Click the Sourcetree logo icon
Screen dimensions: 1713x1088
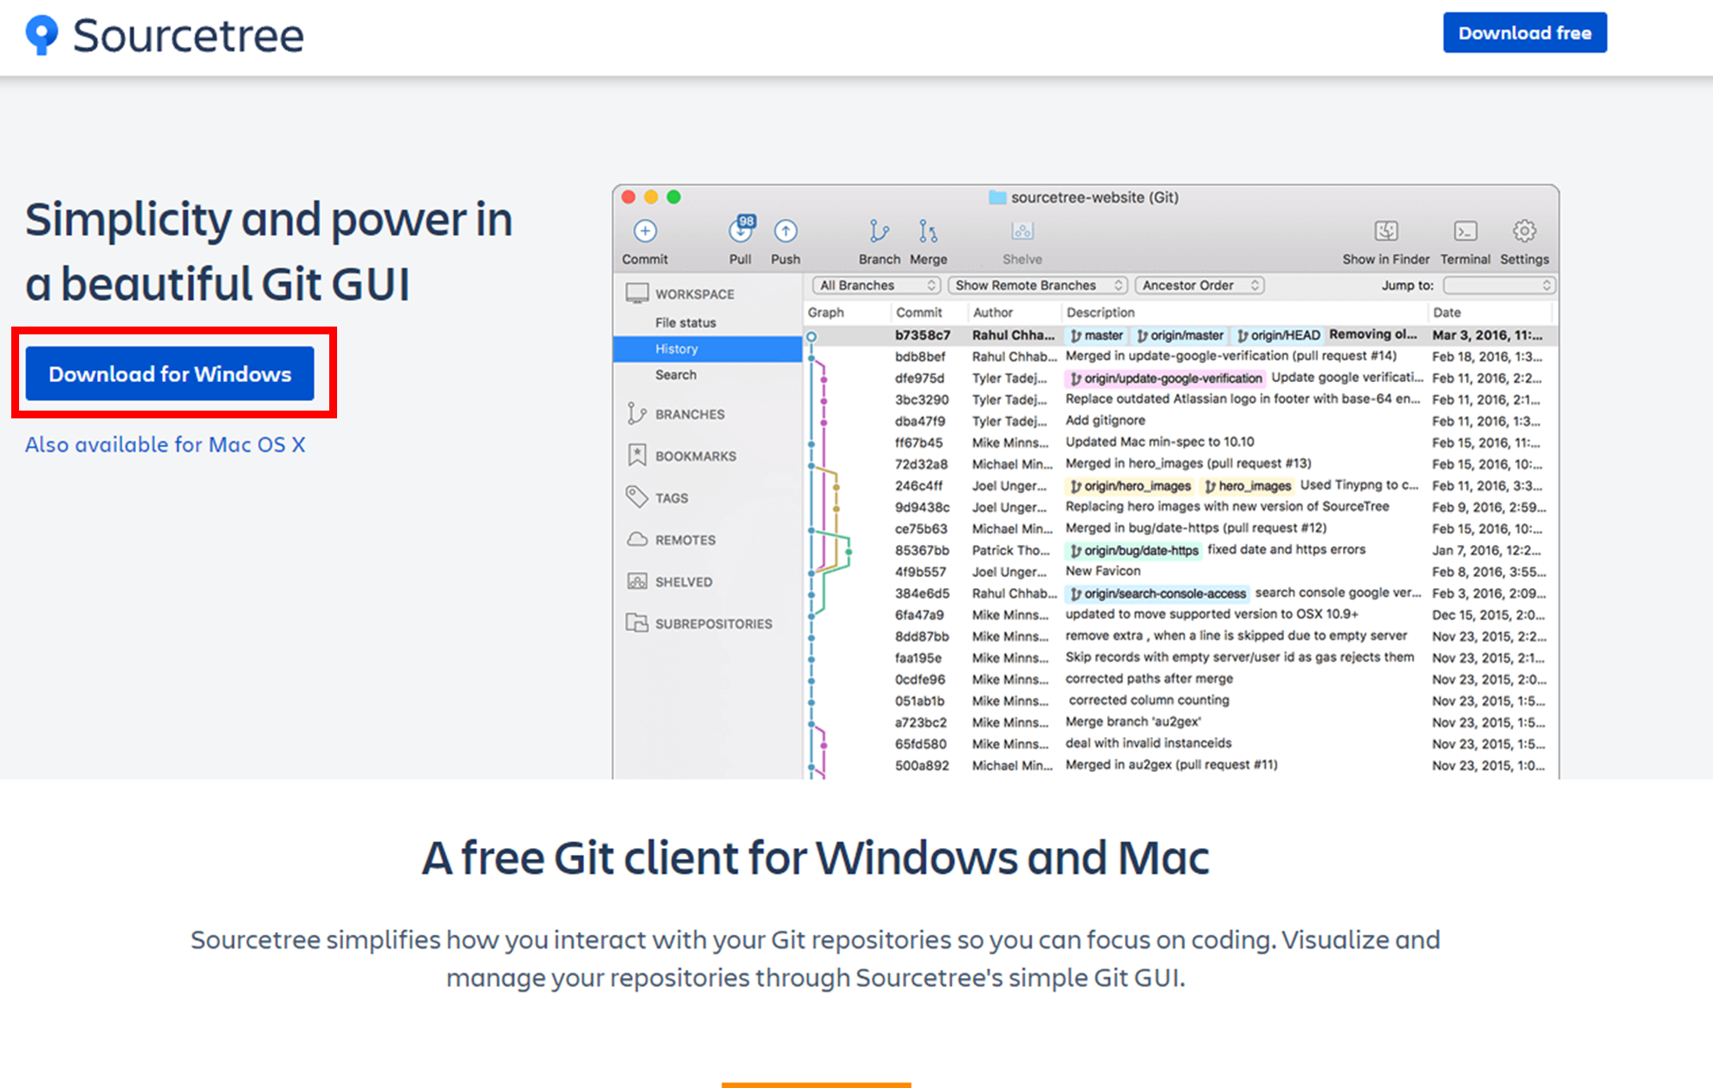coord(42,35)
